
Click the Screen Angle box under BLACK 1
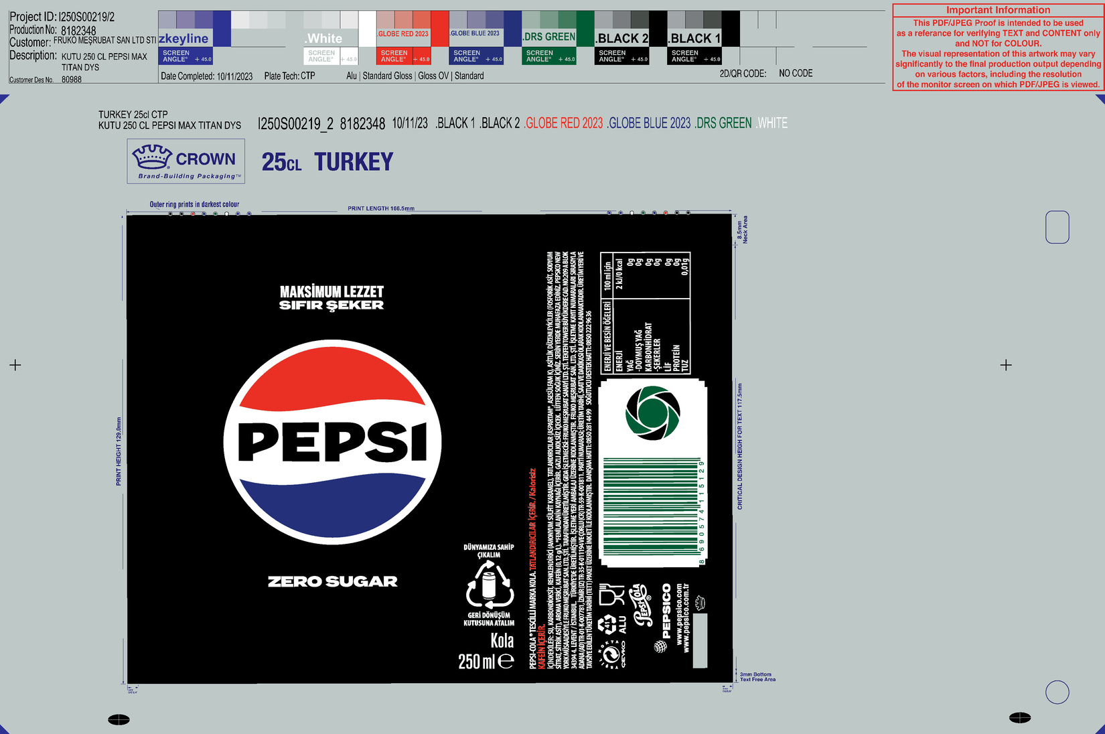694,56
